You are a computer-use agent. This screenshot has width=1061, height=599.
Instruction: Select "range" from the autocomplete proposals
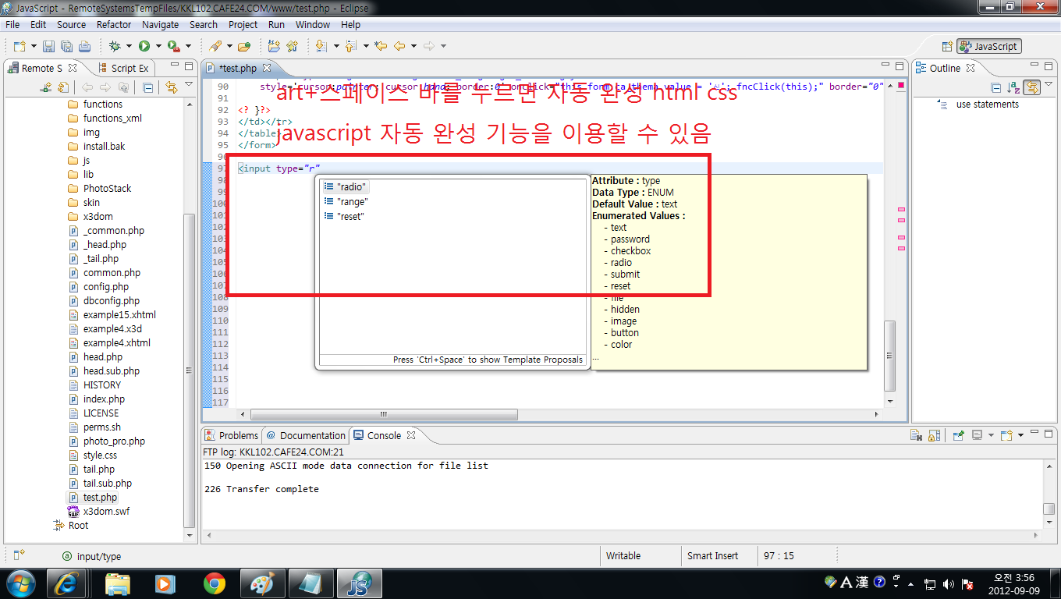pyautogui.click(x=352, y=202)
